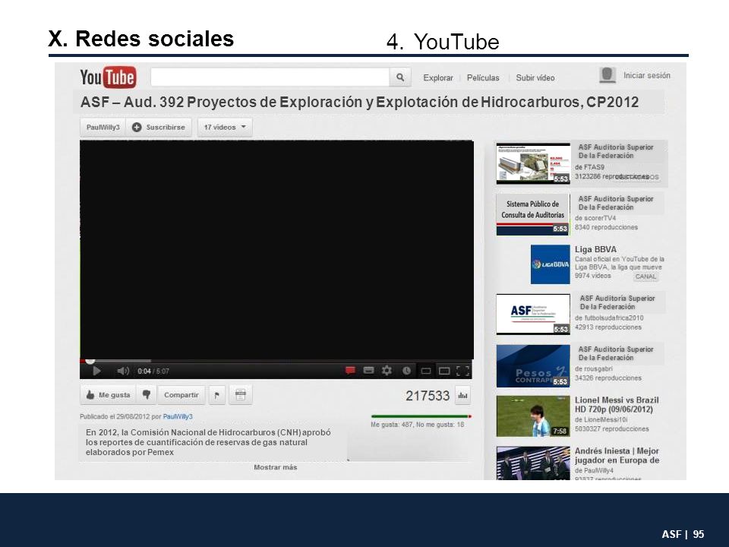729x547 pixels.
Task: Open Sistema Público de Consulta thumbnail
Action: point(533,214)
